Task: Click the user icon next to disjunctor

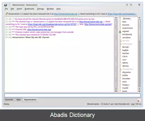Action: pyautogui.click(x=120, y=72)
